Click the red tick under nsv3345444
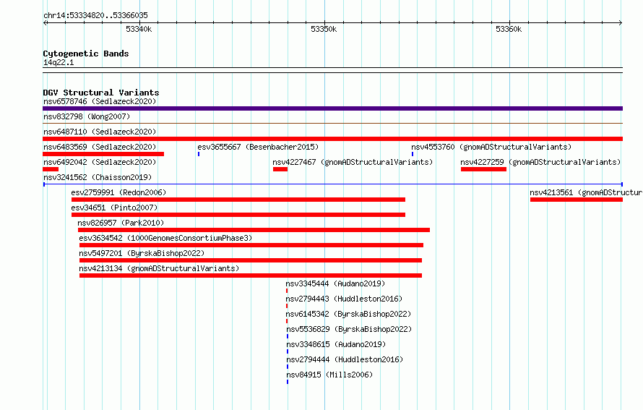This screenshot has height=410, width=643. pos(287,291)
